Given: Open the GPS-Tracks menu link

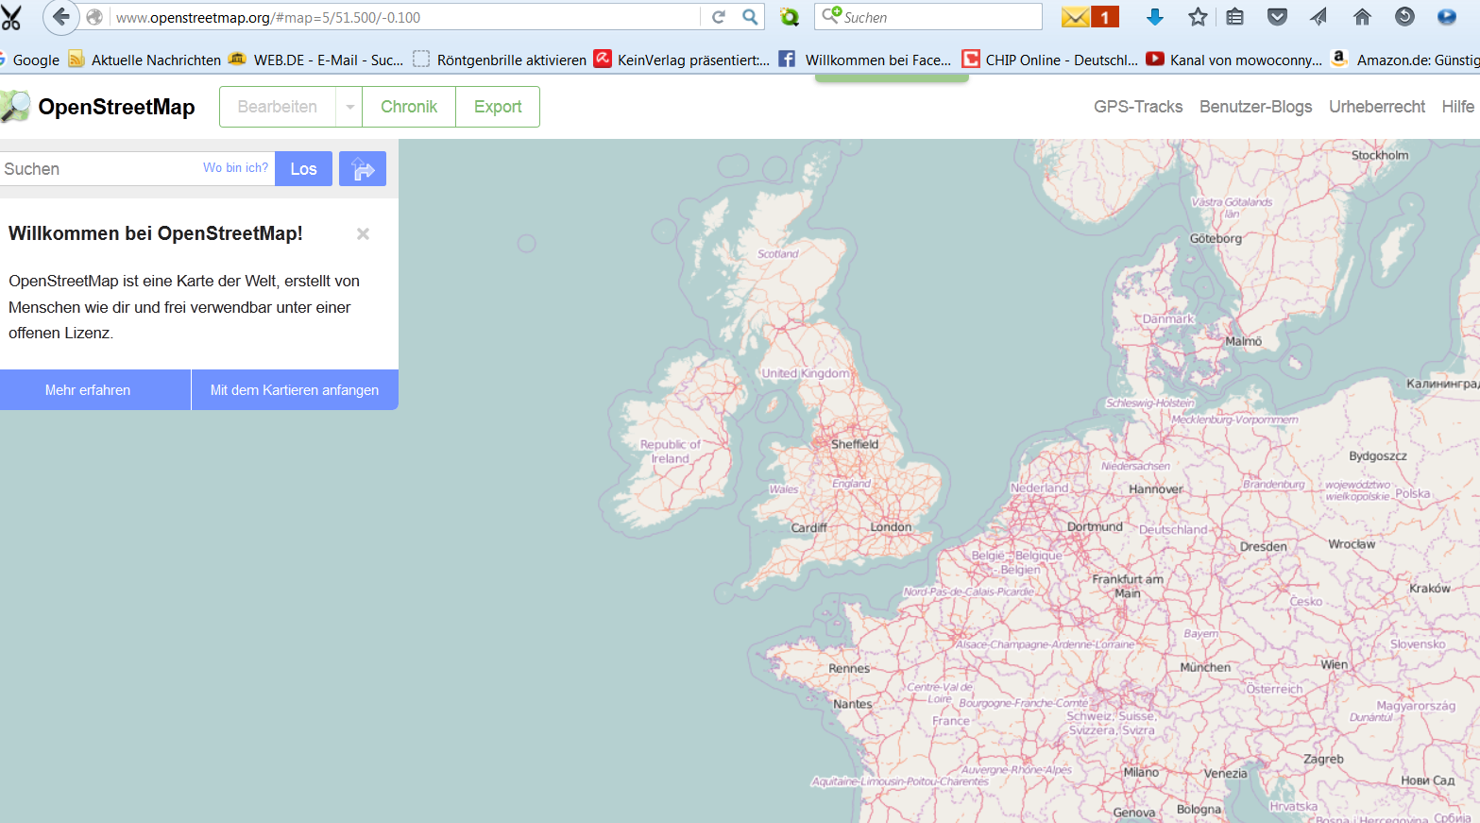Looking at the screenshot, I should [1138, 107].
